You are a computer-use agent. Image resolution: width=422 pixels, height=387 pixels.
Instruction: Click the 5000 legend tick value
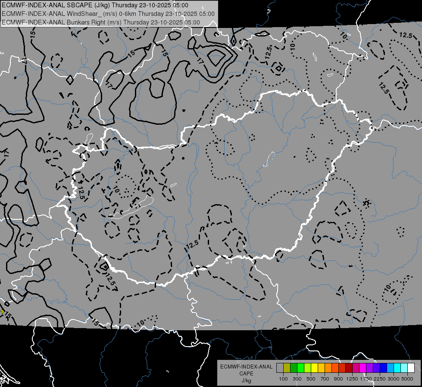[x=407, y=379]
